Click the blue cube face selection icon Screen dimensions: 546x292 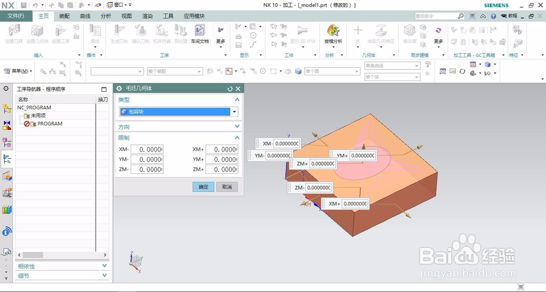[x=298, y=71]
